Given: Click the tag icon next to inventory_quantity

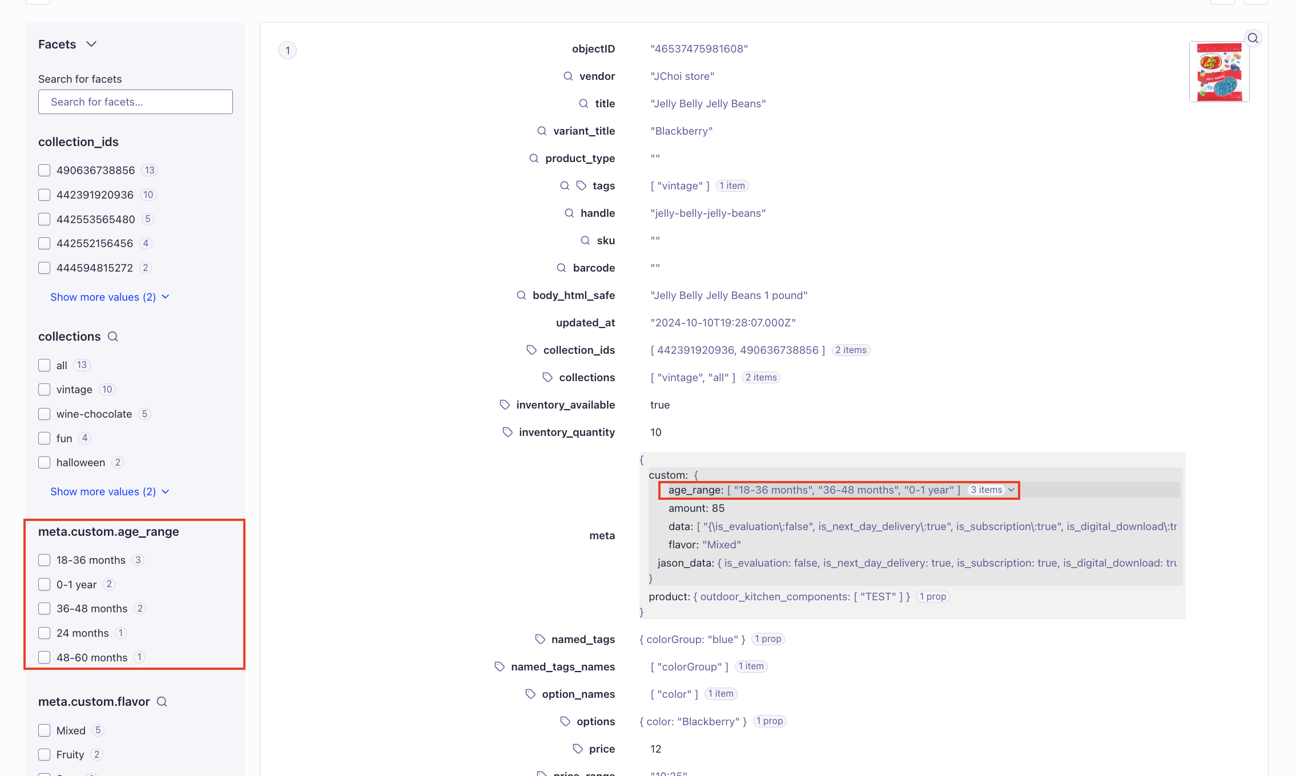Looking at the screenshot, I should (x=508, y=432).
